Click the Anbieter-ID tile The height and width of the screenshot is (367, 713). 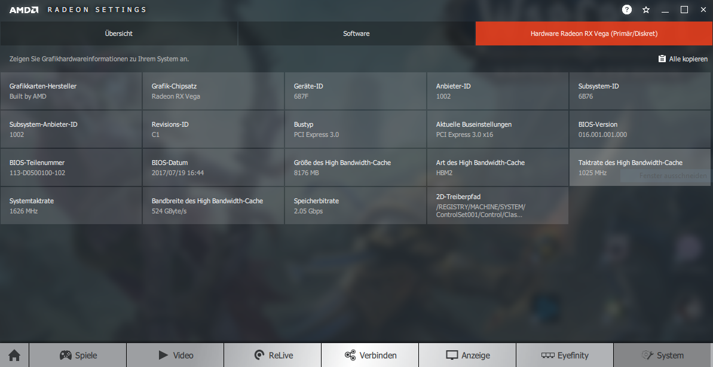pos(497,91)
